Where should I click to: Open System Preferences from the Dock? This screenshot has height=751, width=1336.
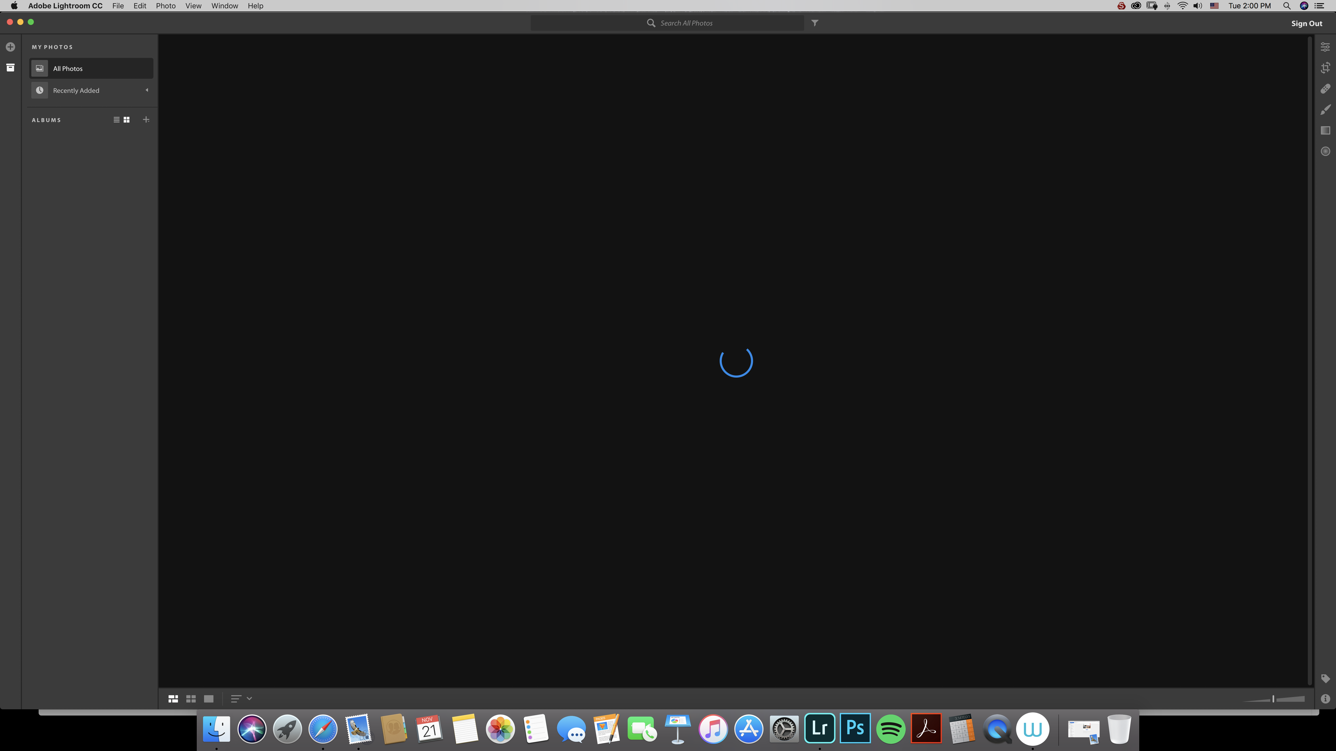coord(784,729)
